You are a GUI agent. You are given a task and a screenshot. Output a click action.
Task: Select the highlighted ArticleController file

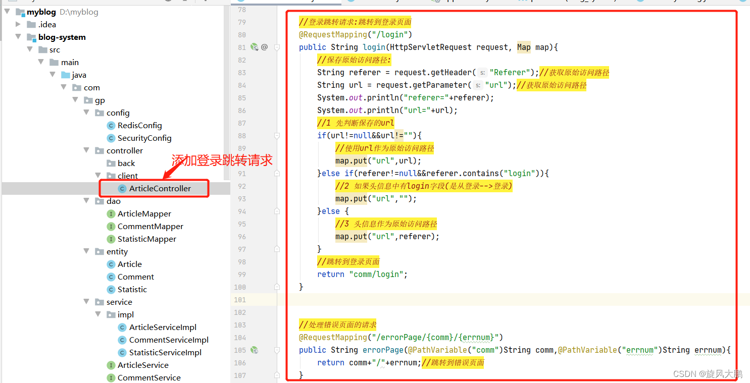tap(160, 188)
